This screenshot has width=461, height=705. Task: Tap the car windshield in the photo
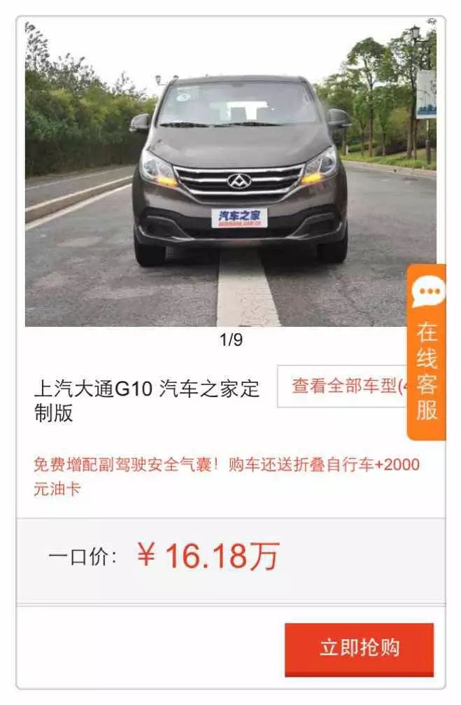239,104
